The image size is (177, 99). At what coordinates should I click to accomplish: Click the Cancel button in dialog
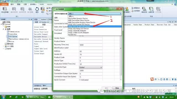pos(117,88)
